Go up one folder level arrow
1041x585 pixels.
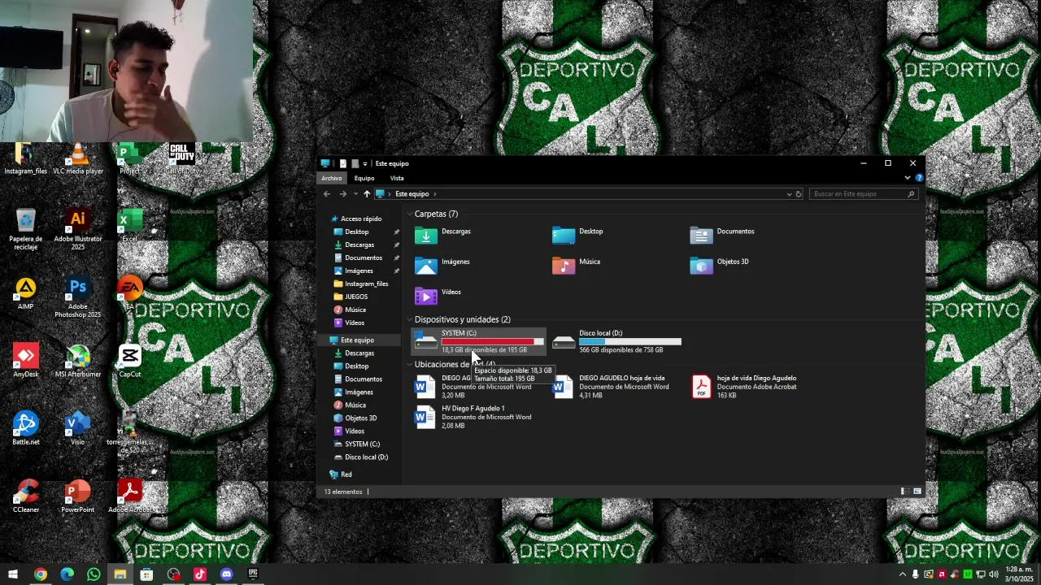[x=367, y=194]
